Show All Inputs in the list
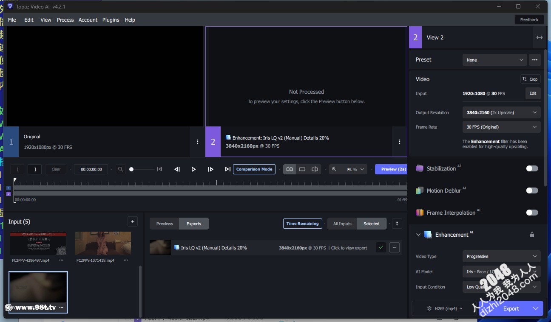 click(342, 224)
